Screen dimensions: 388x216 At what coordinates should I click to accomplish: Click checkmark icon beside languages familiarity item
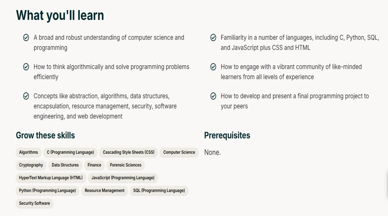coord(213,37)
